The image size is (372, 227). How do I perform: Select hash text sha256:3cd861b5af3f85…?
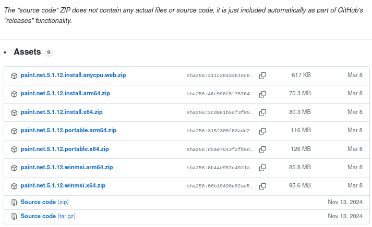click(220, 112)
